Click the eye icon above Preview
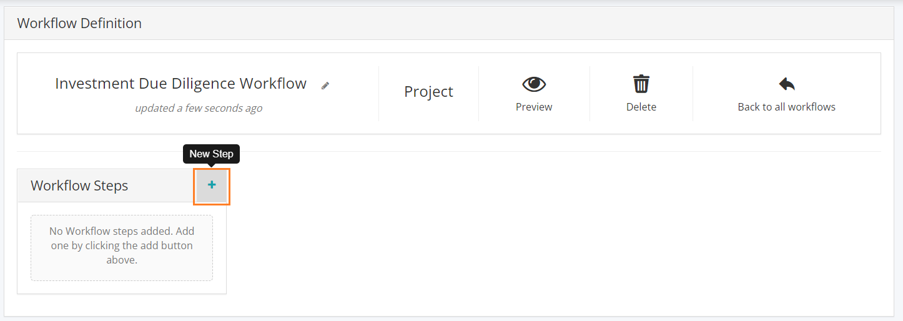903x321 pixels. pos(534,84)
